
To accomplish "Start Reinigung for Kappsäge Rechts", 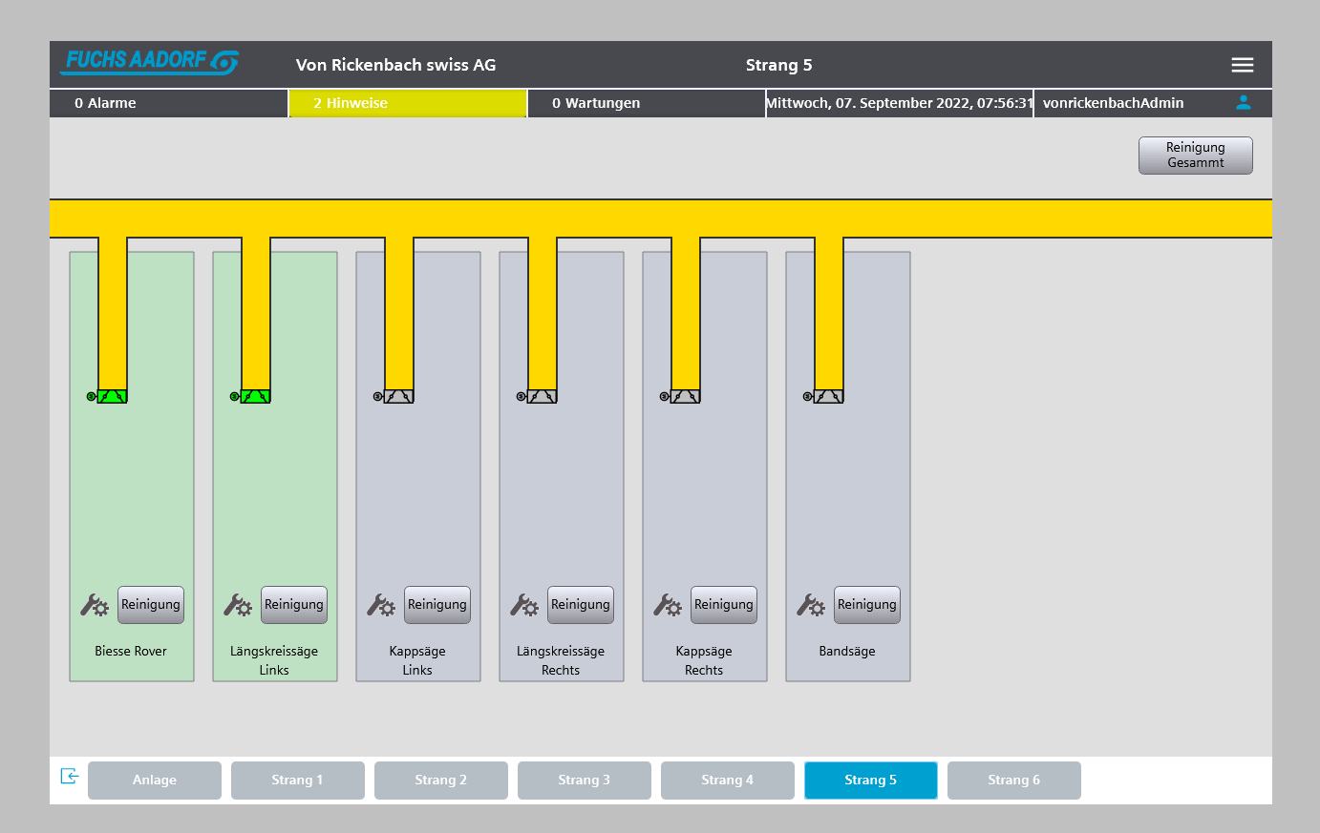I will click(x=723, y=605).
